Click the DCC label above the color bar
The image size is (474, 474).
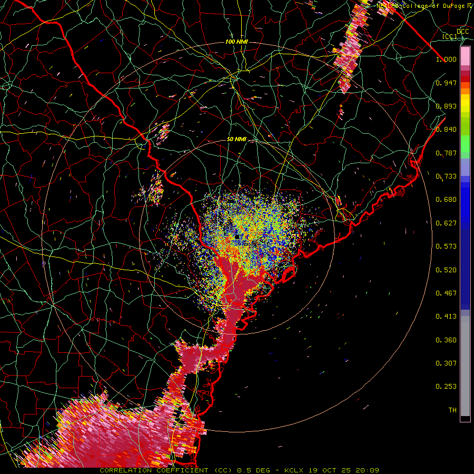point(462,32)
